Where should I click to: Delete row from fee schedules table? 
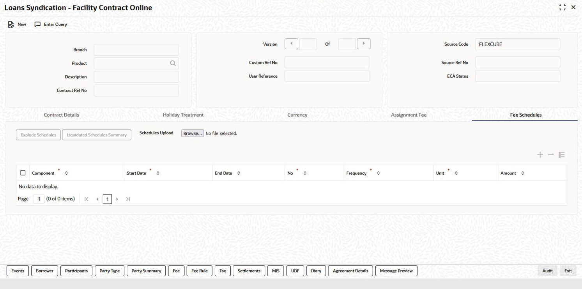(551, 155)
